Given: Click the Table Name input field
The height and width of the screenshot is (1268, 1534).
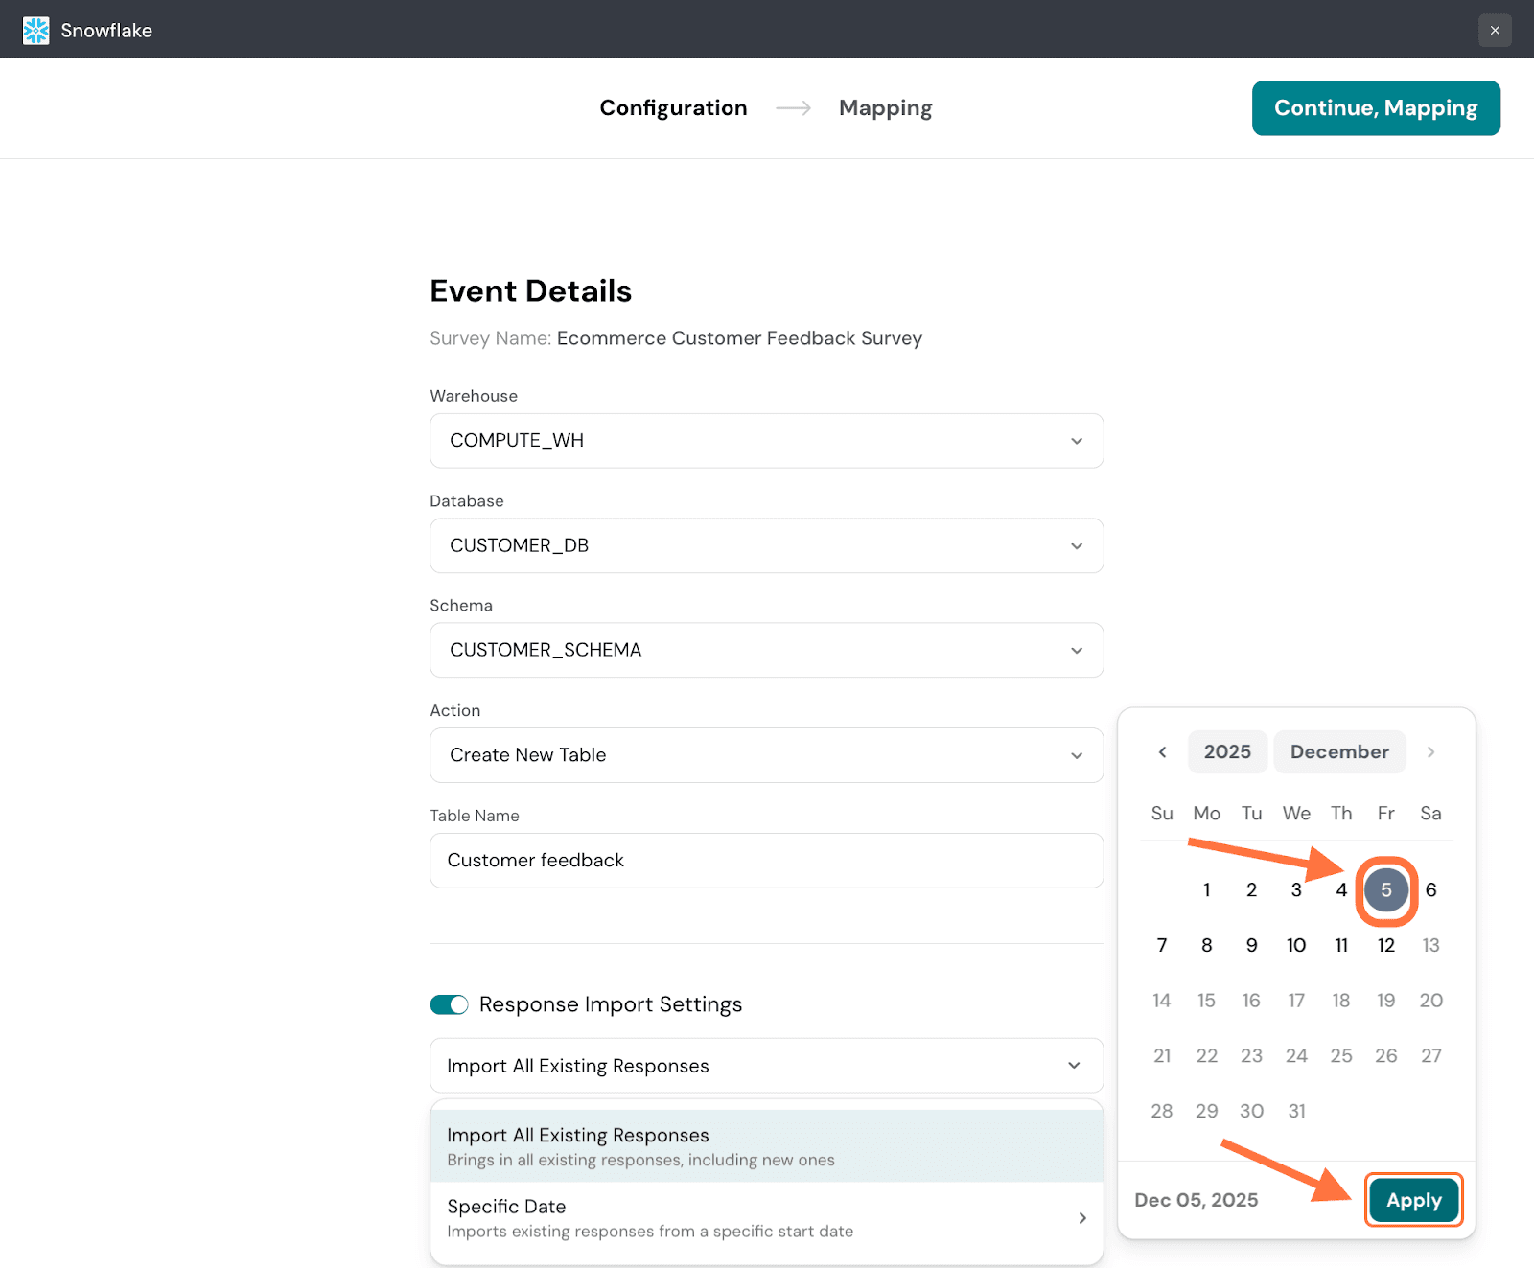Looking at the screenshot, I should tap(766, 861).
